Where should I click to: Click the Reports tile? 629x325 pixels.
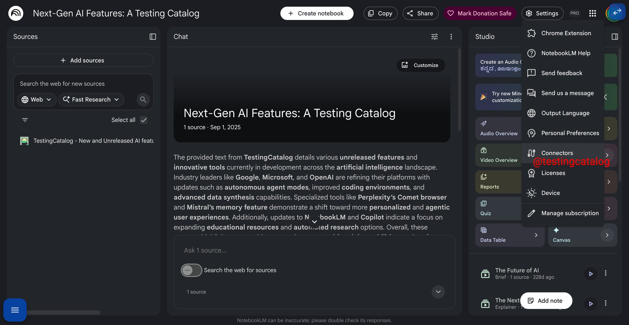coord(499,182)
